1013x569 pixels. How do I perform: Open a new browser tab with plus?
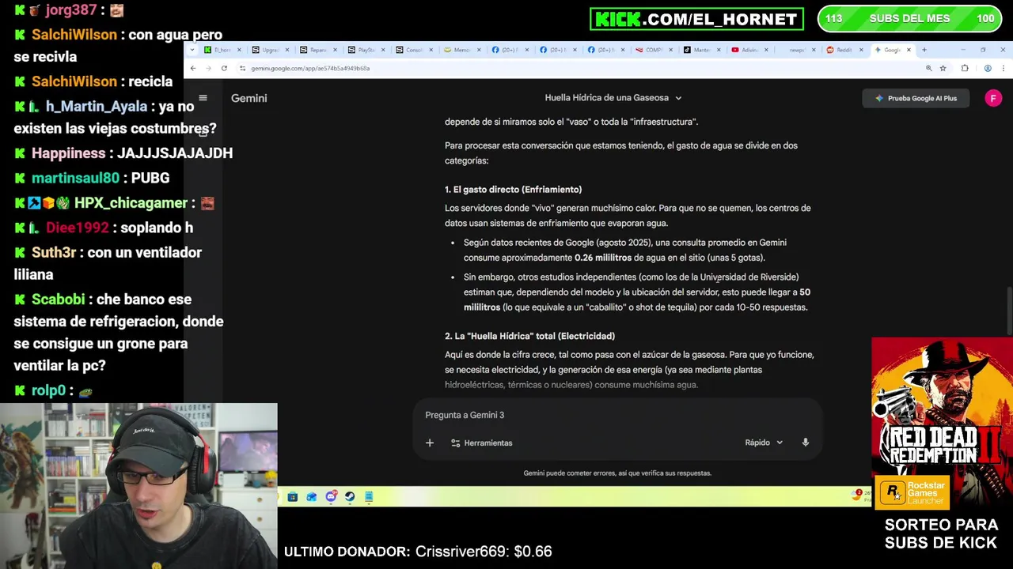(924, 50)
